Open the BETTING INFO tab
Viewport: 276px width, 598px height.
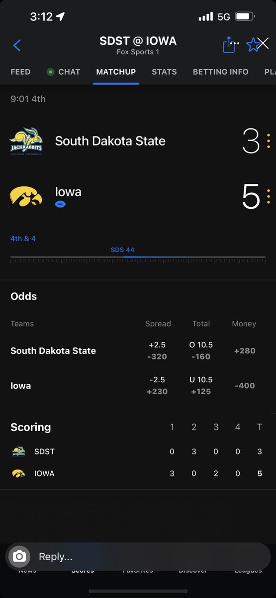click(221, 72)
